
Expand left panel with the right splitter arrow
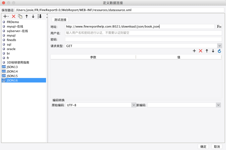coord(47,17)
